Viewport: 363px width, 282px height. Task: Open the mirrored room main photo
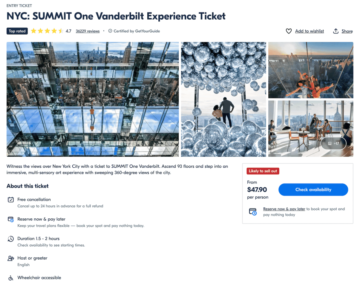(x=93, y=99)
